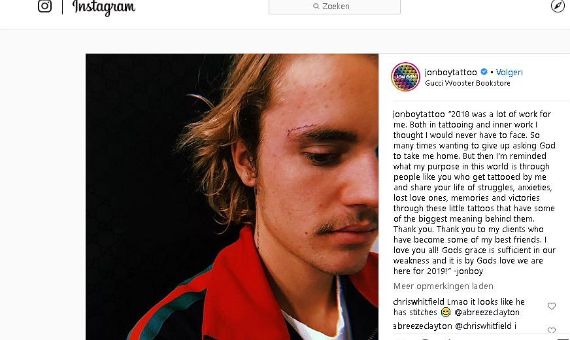Load more comments via Meer opmerkingen laden
The width and height of the screenshot is (570, 340).
tap(443, 286)
